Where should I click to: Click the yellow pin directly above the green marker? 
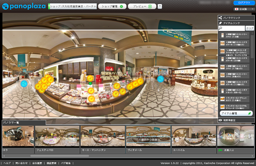(x=90, y=78)
